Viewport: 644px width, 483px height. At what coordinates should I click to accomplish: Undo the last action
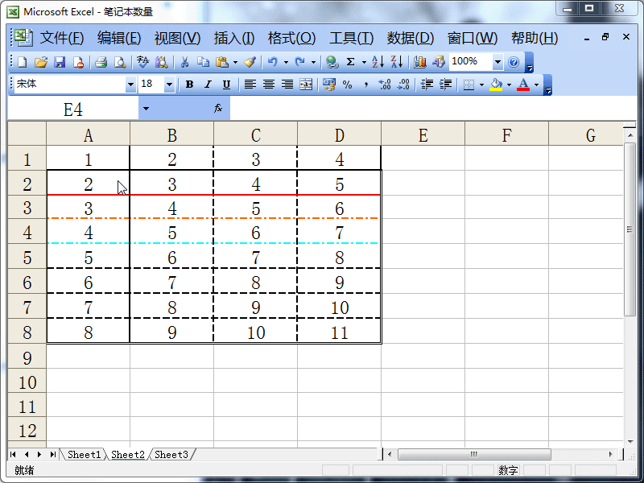point(272,62)
